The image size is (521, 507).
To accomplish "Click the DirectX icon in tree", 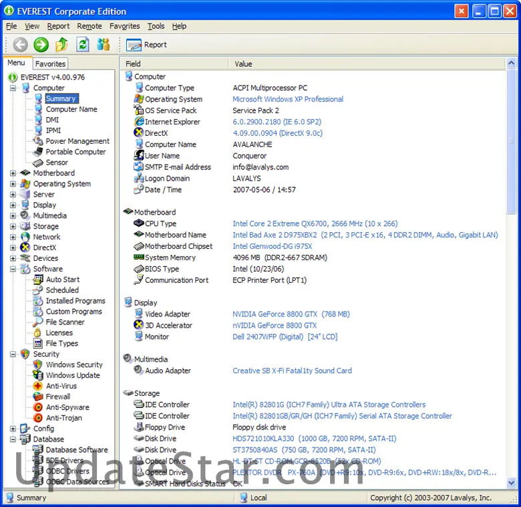I will tap(25, 247).
